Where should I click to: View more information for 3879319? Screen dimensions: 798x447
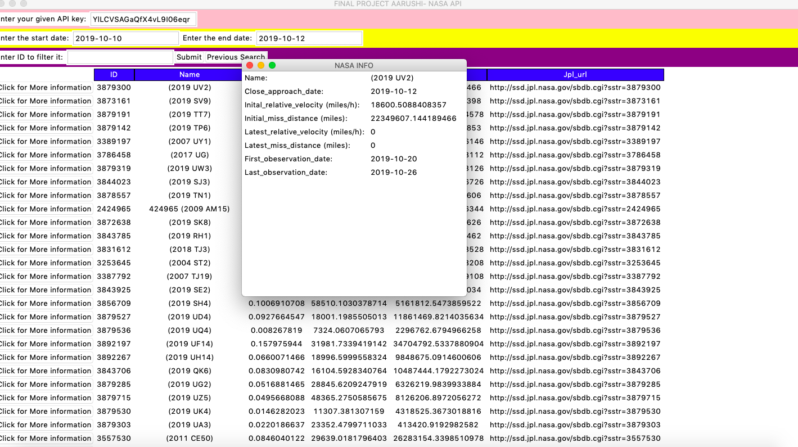pos(45,169)
